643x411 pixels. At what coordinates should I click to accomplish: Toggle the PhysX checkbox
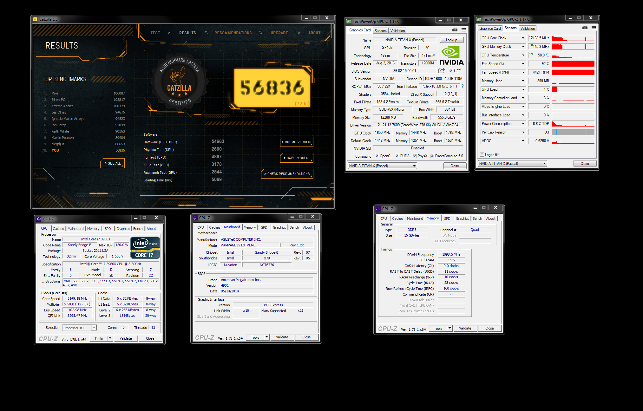pyautogui.click(x=415, y=156)
